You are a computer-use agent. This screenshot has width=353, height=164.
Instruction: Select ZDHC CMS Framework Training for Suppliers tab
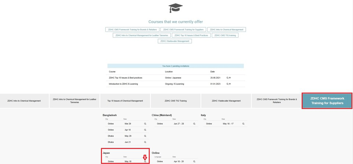coord(327,101)
